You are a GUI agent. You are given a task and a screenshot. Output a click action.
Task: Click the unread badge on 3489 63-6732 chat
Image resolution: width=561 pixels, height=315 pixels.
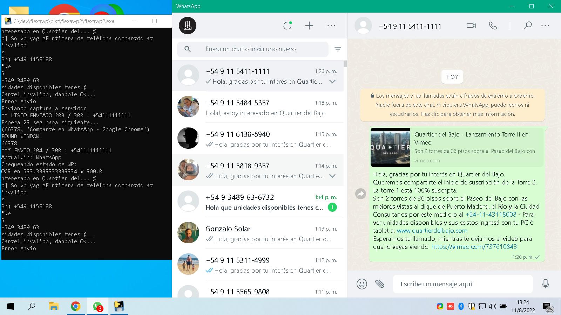pos(332,207)
